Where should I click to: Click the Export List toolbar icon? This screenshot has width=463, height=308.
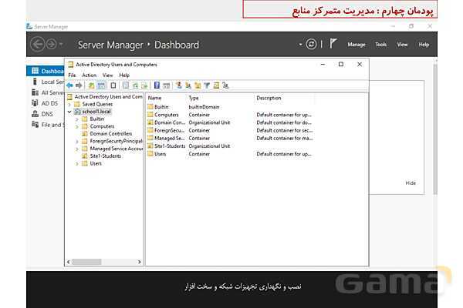click(x=144, y=85)
